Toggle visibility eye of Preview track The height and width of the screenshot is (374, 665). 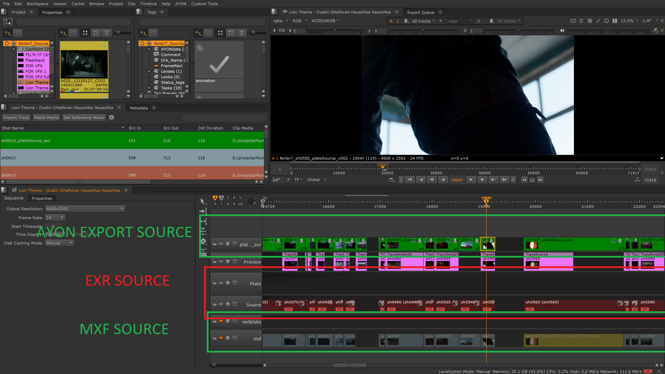click(221, 261)
